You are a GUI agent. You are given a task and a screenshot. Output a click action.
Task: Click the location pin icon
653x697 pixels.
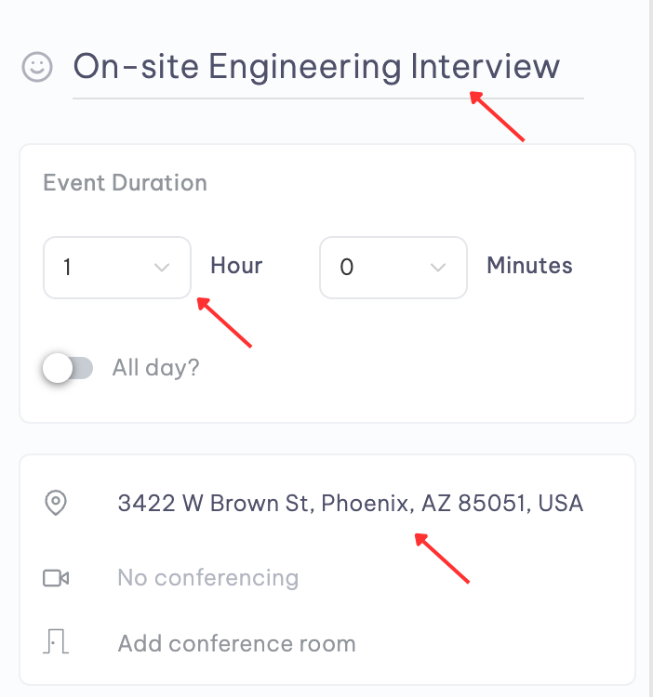(56, 503)
